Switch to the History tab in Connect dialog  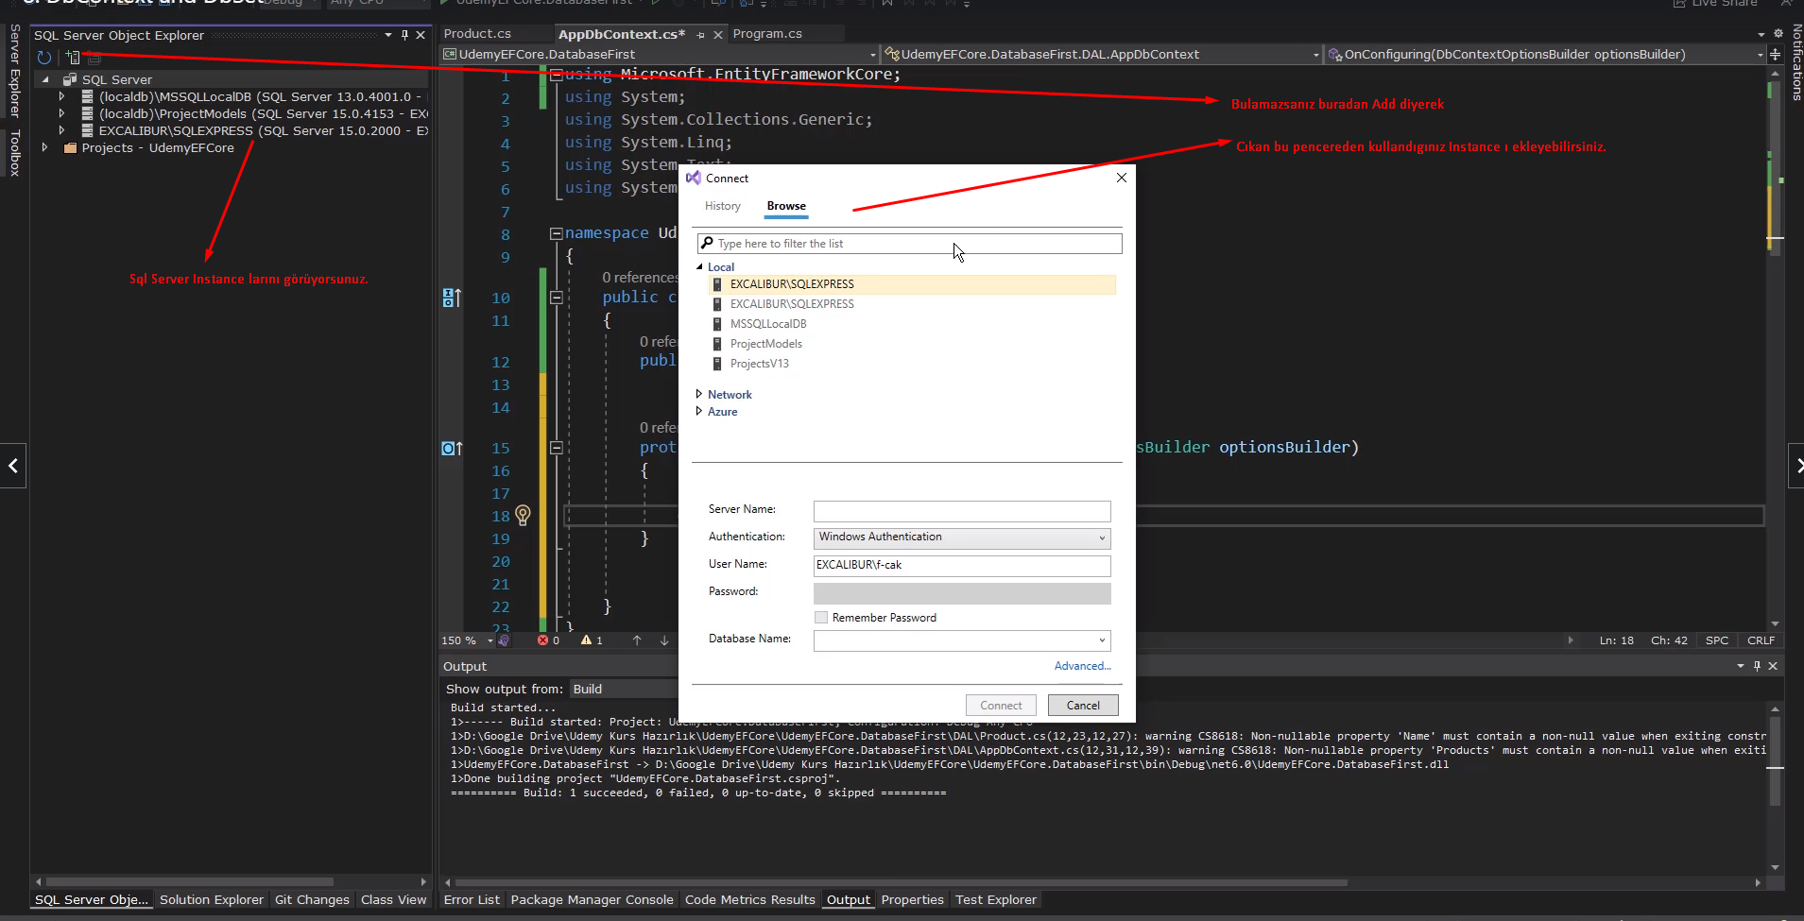[721, 206]
